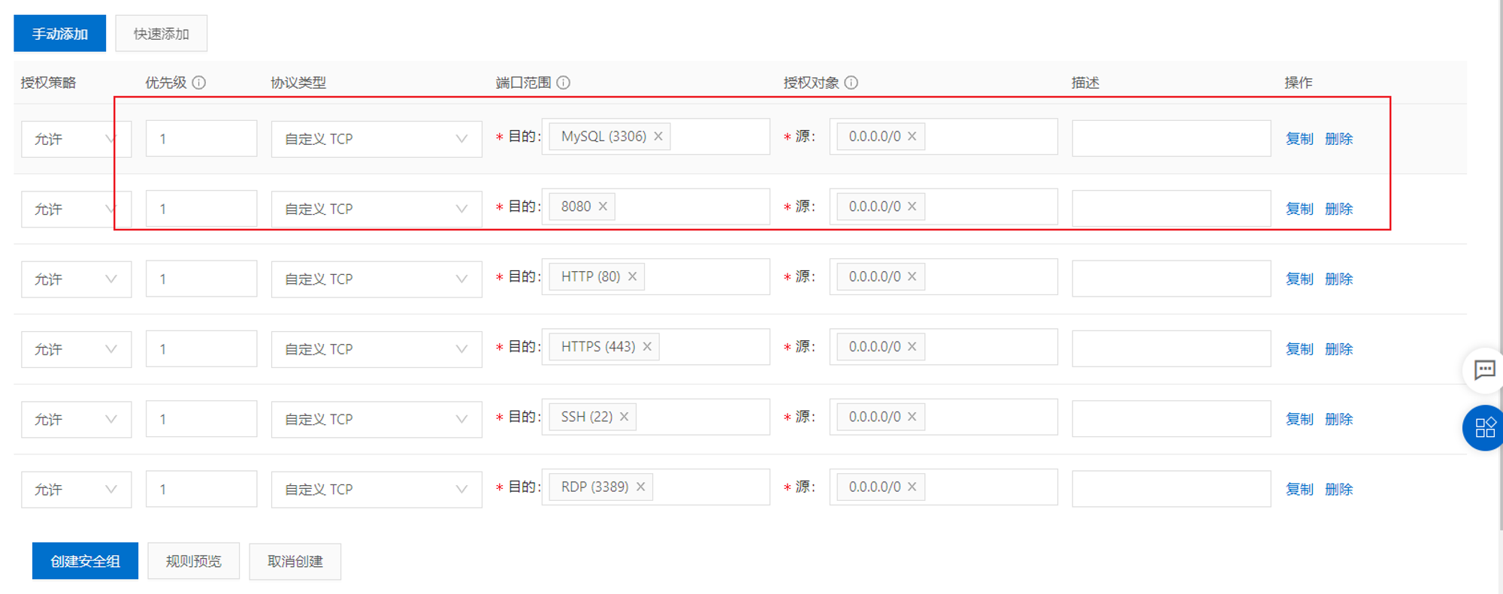Click description field in 8080 row
This screenshot has height=594, width=1503.
pos(1172,209)
